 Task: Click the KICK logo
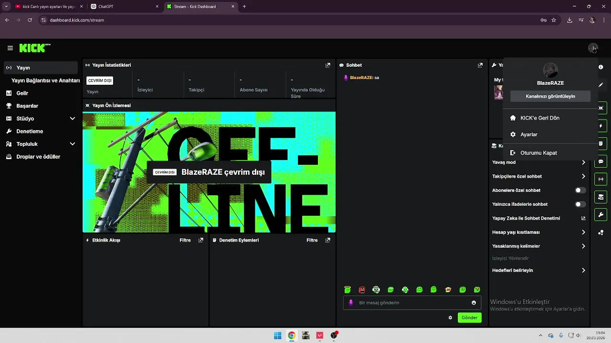(x=34, y=48)
